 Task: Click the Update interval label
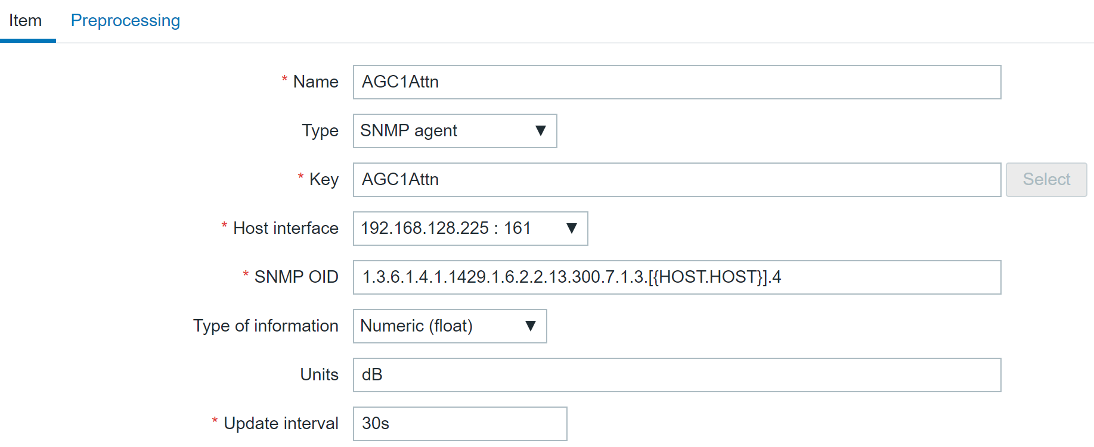click(x=281, y=424)
